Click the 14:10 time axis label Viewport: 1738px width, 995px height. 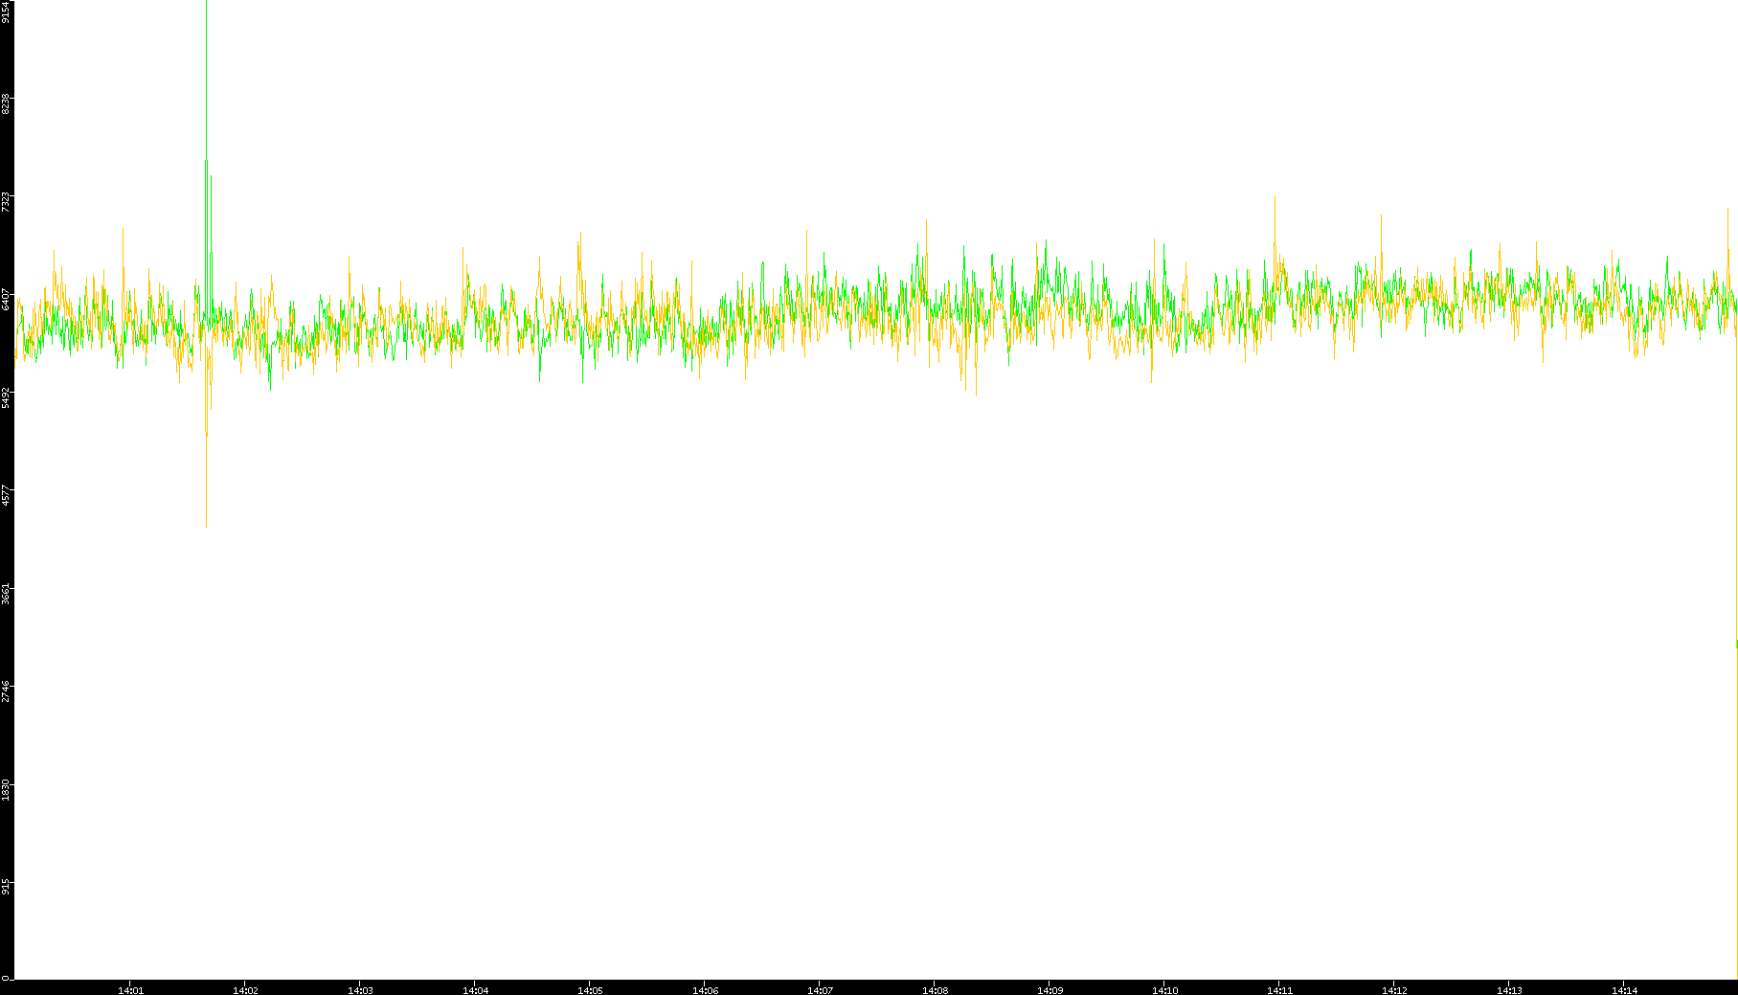1164,989
